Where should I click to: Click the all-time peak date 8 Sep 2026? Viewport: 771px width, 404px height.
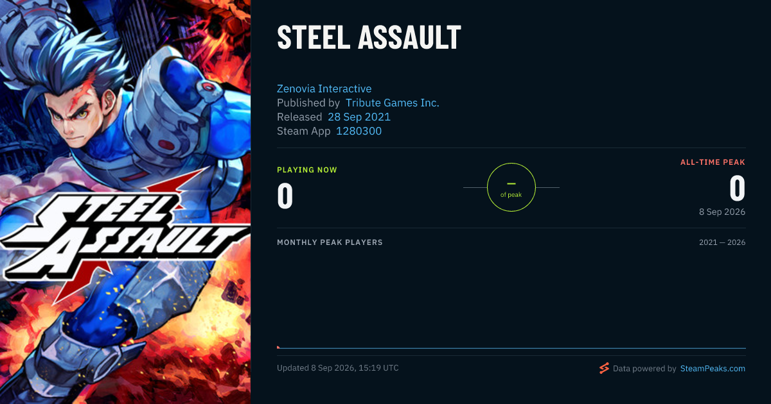[x=723, y=212]
